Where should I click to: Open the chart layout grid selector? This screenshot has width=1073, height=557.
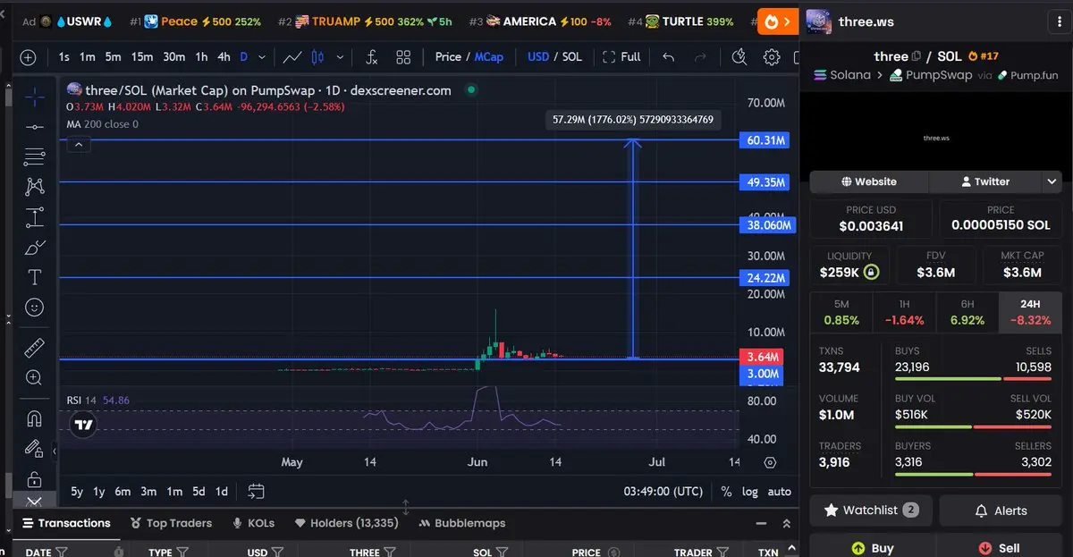(x=403, y=57)
